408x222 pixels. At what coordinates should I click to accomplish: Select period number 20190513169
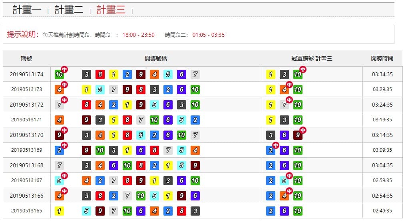[x=26, y=150]
